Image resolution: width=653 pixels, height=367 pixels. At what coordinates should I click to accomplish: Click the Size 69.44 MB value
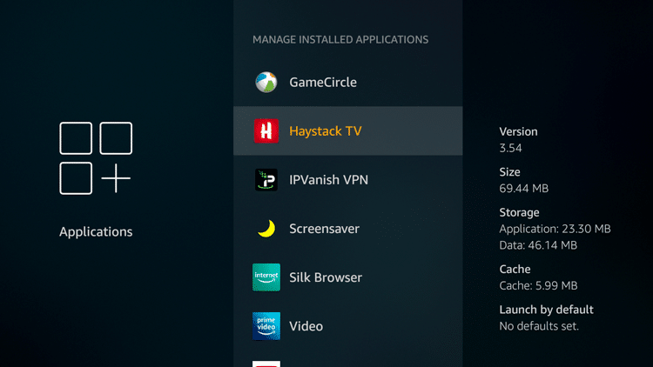[524, 189]
